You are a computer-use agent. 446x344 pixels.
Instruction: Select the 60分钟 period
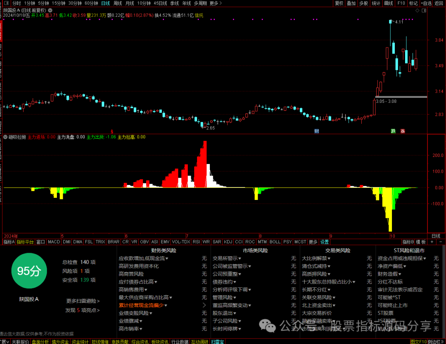pyautogui.click(x=91, y=3)
